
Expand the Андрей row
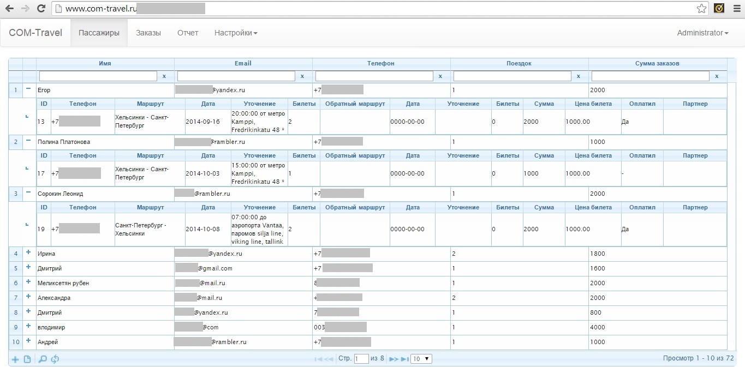pos(29,341)
